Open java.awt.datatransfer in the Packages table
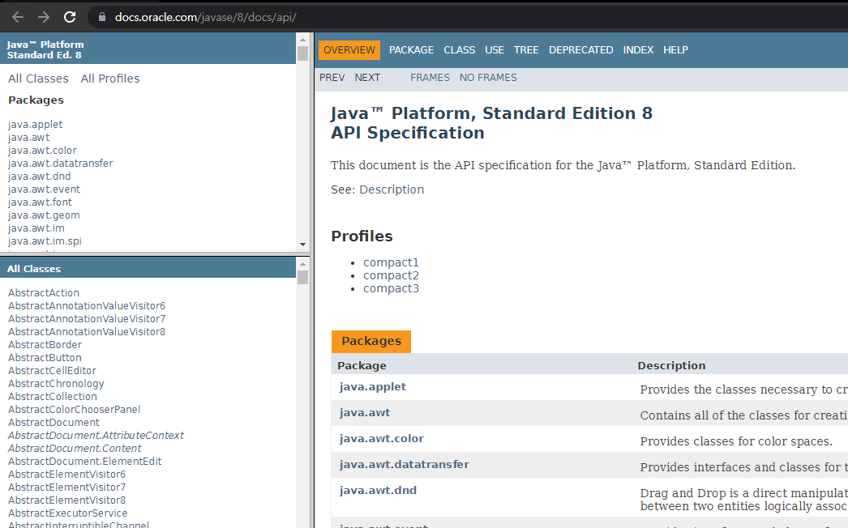Viewport: 848px width, 528px height. pos(404,465)
